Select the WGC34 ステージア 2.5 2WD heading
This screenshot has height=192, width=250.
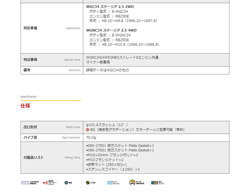(110, 7)
